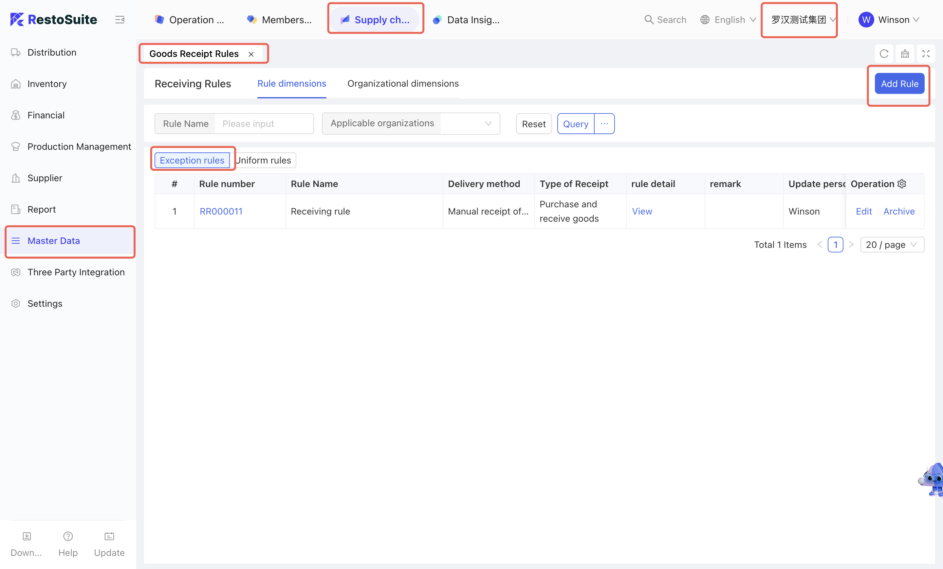
Task: Click the Update icon in sidebar footer
Action: click(x=109, y=536)
